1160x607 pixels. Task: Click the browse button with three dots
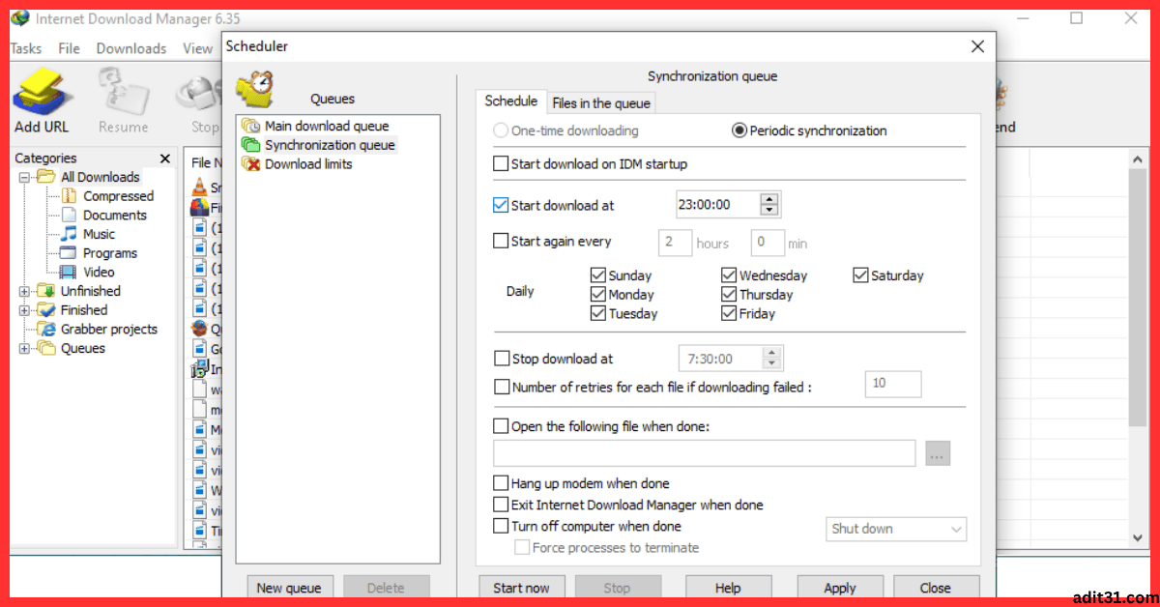pyautogui.click(x=938, y=453)
